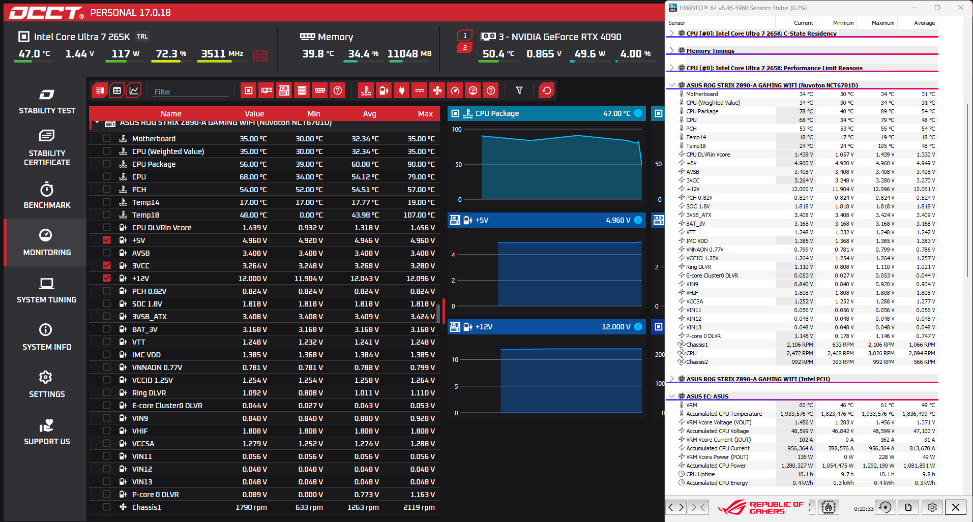Screen dimensions: 973x522
Task: Click info icon on +12V graph header
Action: click(x=638, y=327)
